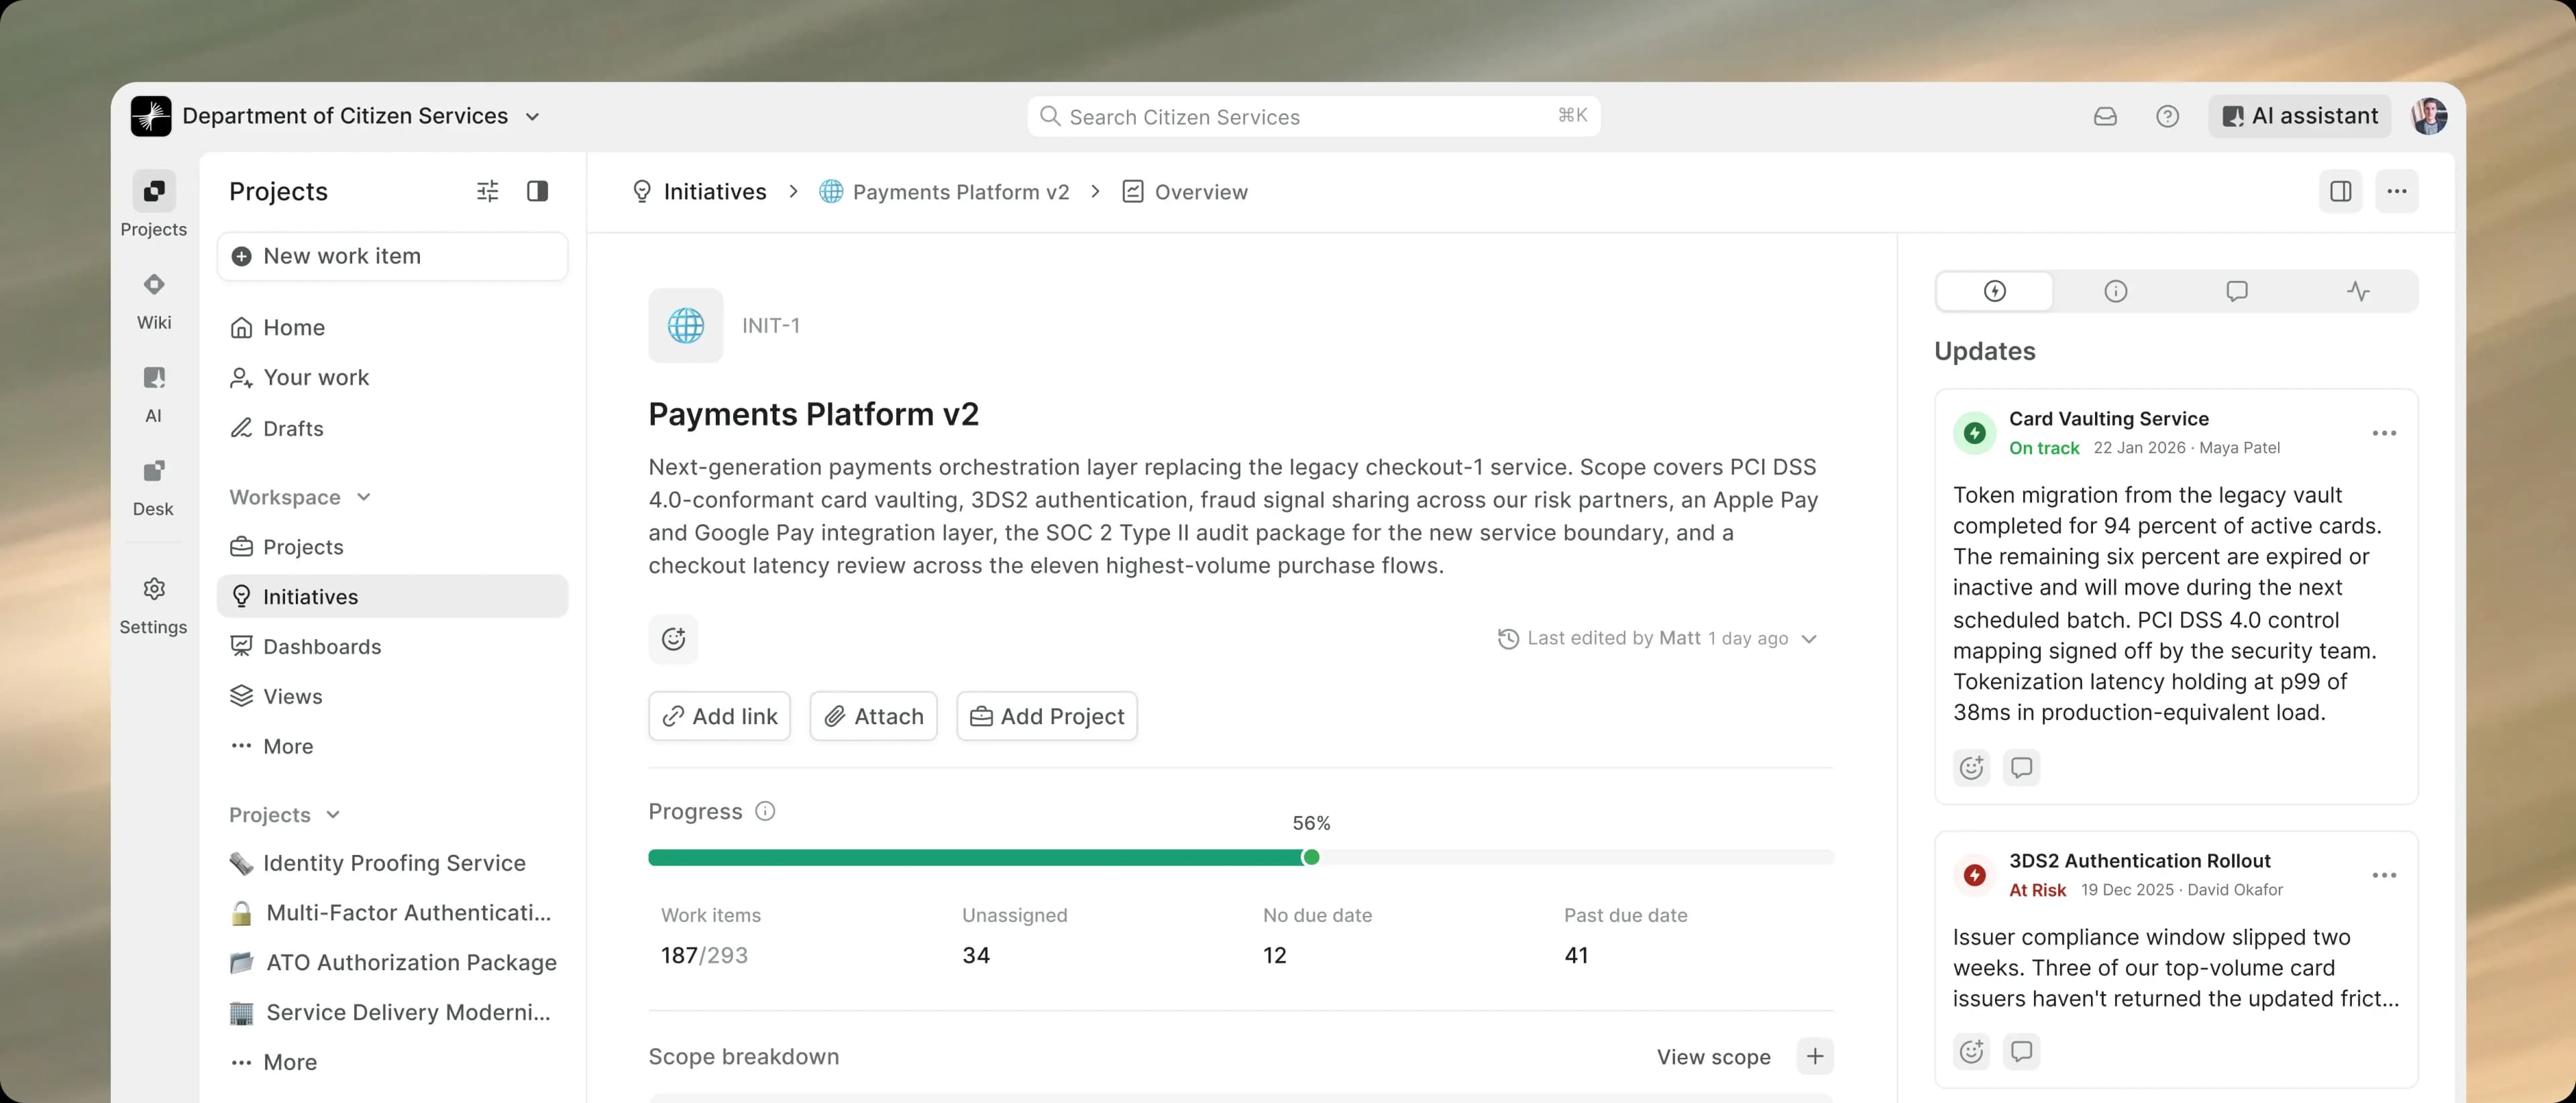Add an emoji reaction to the description
The height and width of the screenshot is (1103, 2576).
point(673,638)
